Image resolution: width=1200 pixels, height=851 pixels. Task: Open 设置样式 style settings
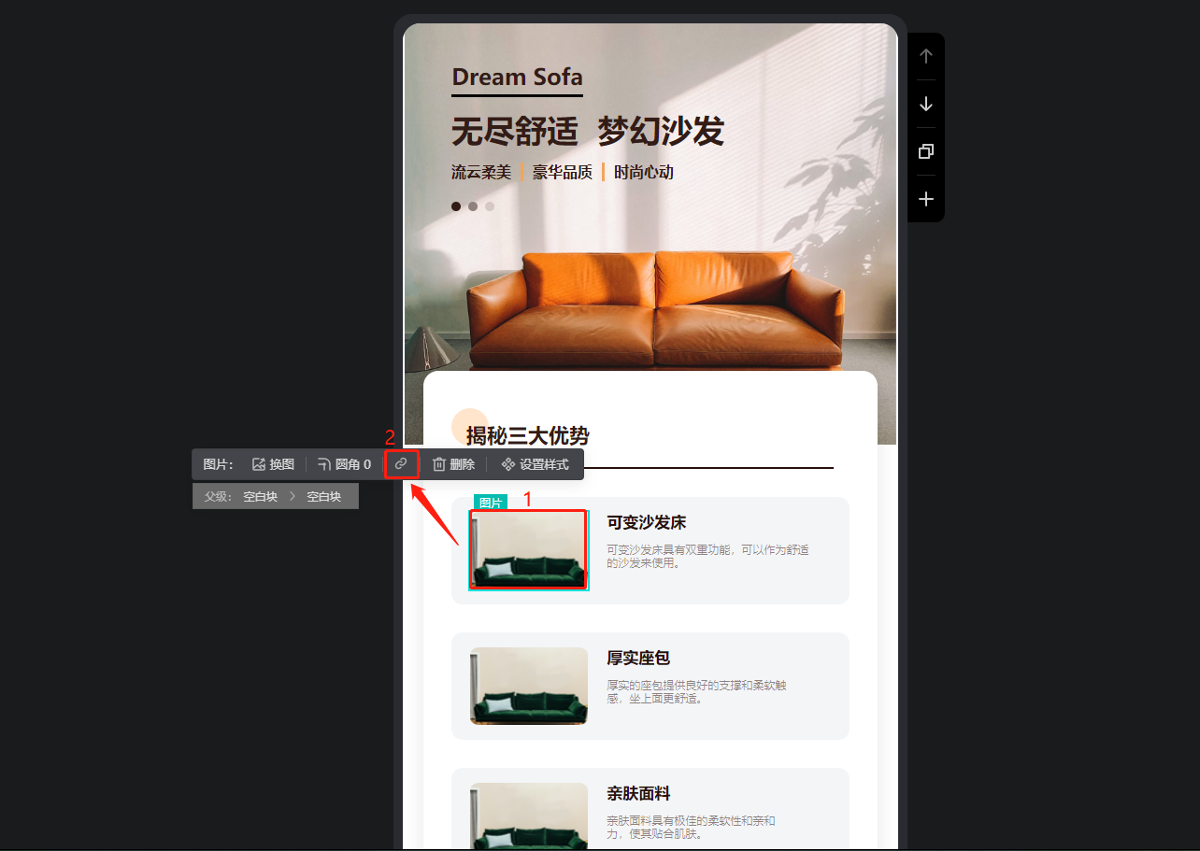pyautogui.click(x=535, y=464)
